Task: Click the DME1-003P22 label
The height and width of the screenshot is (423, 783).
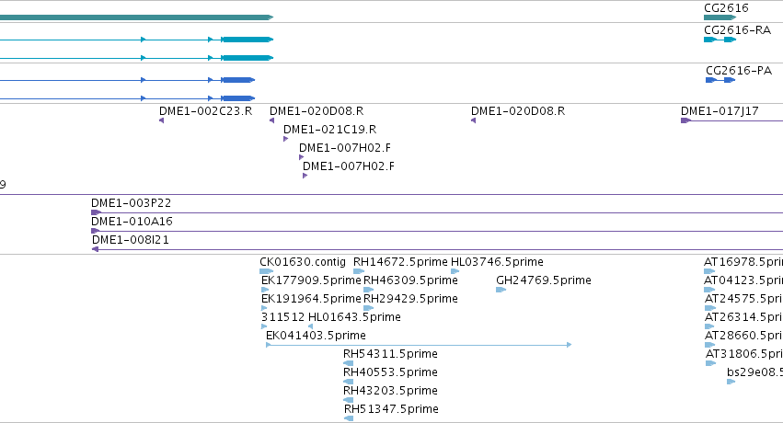Action: click(x=131, y=203)
